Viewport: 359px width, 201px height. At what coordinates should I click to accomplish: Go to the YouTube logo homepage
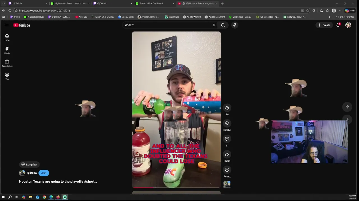[22, 25]
